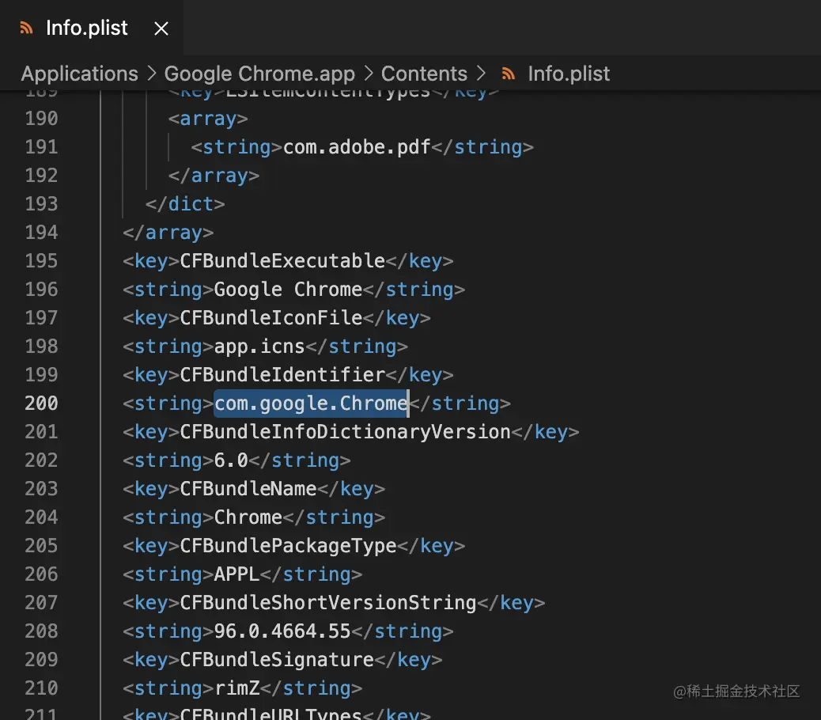Click the rimZ string value
The image size is (821, 720).
click(236, 688)
